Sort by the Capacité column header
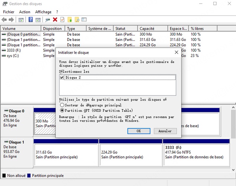Screen dimensions: 236x186 [x=153, y=28]
